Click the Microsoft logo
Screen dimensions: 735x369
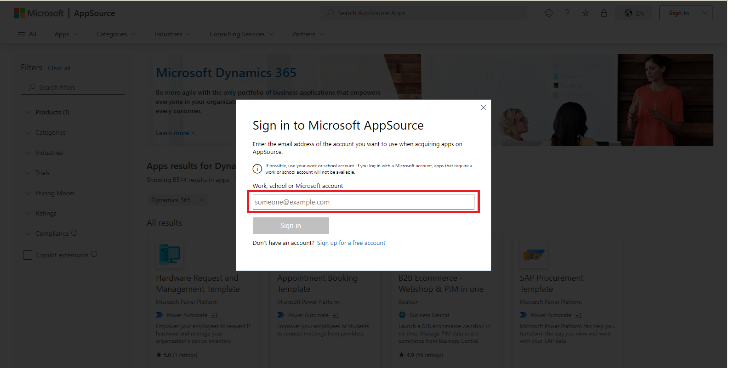point(39,13)
